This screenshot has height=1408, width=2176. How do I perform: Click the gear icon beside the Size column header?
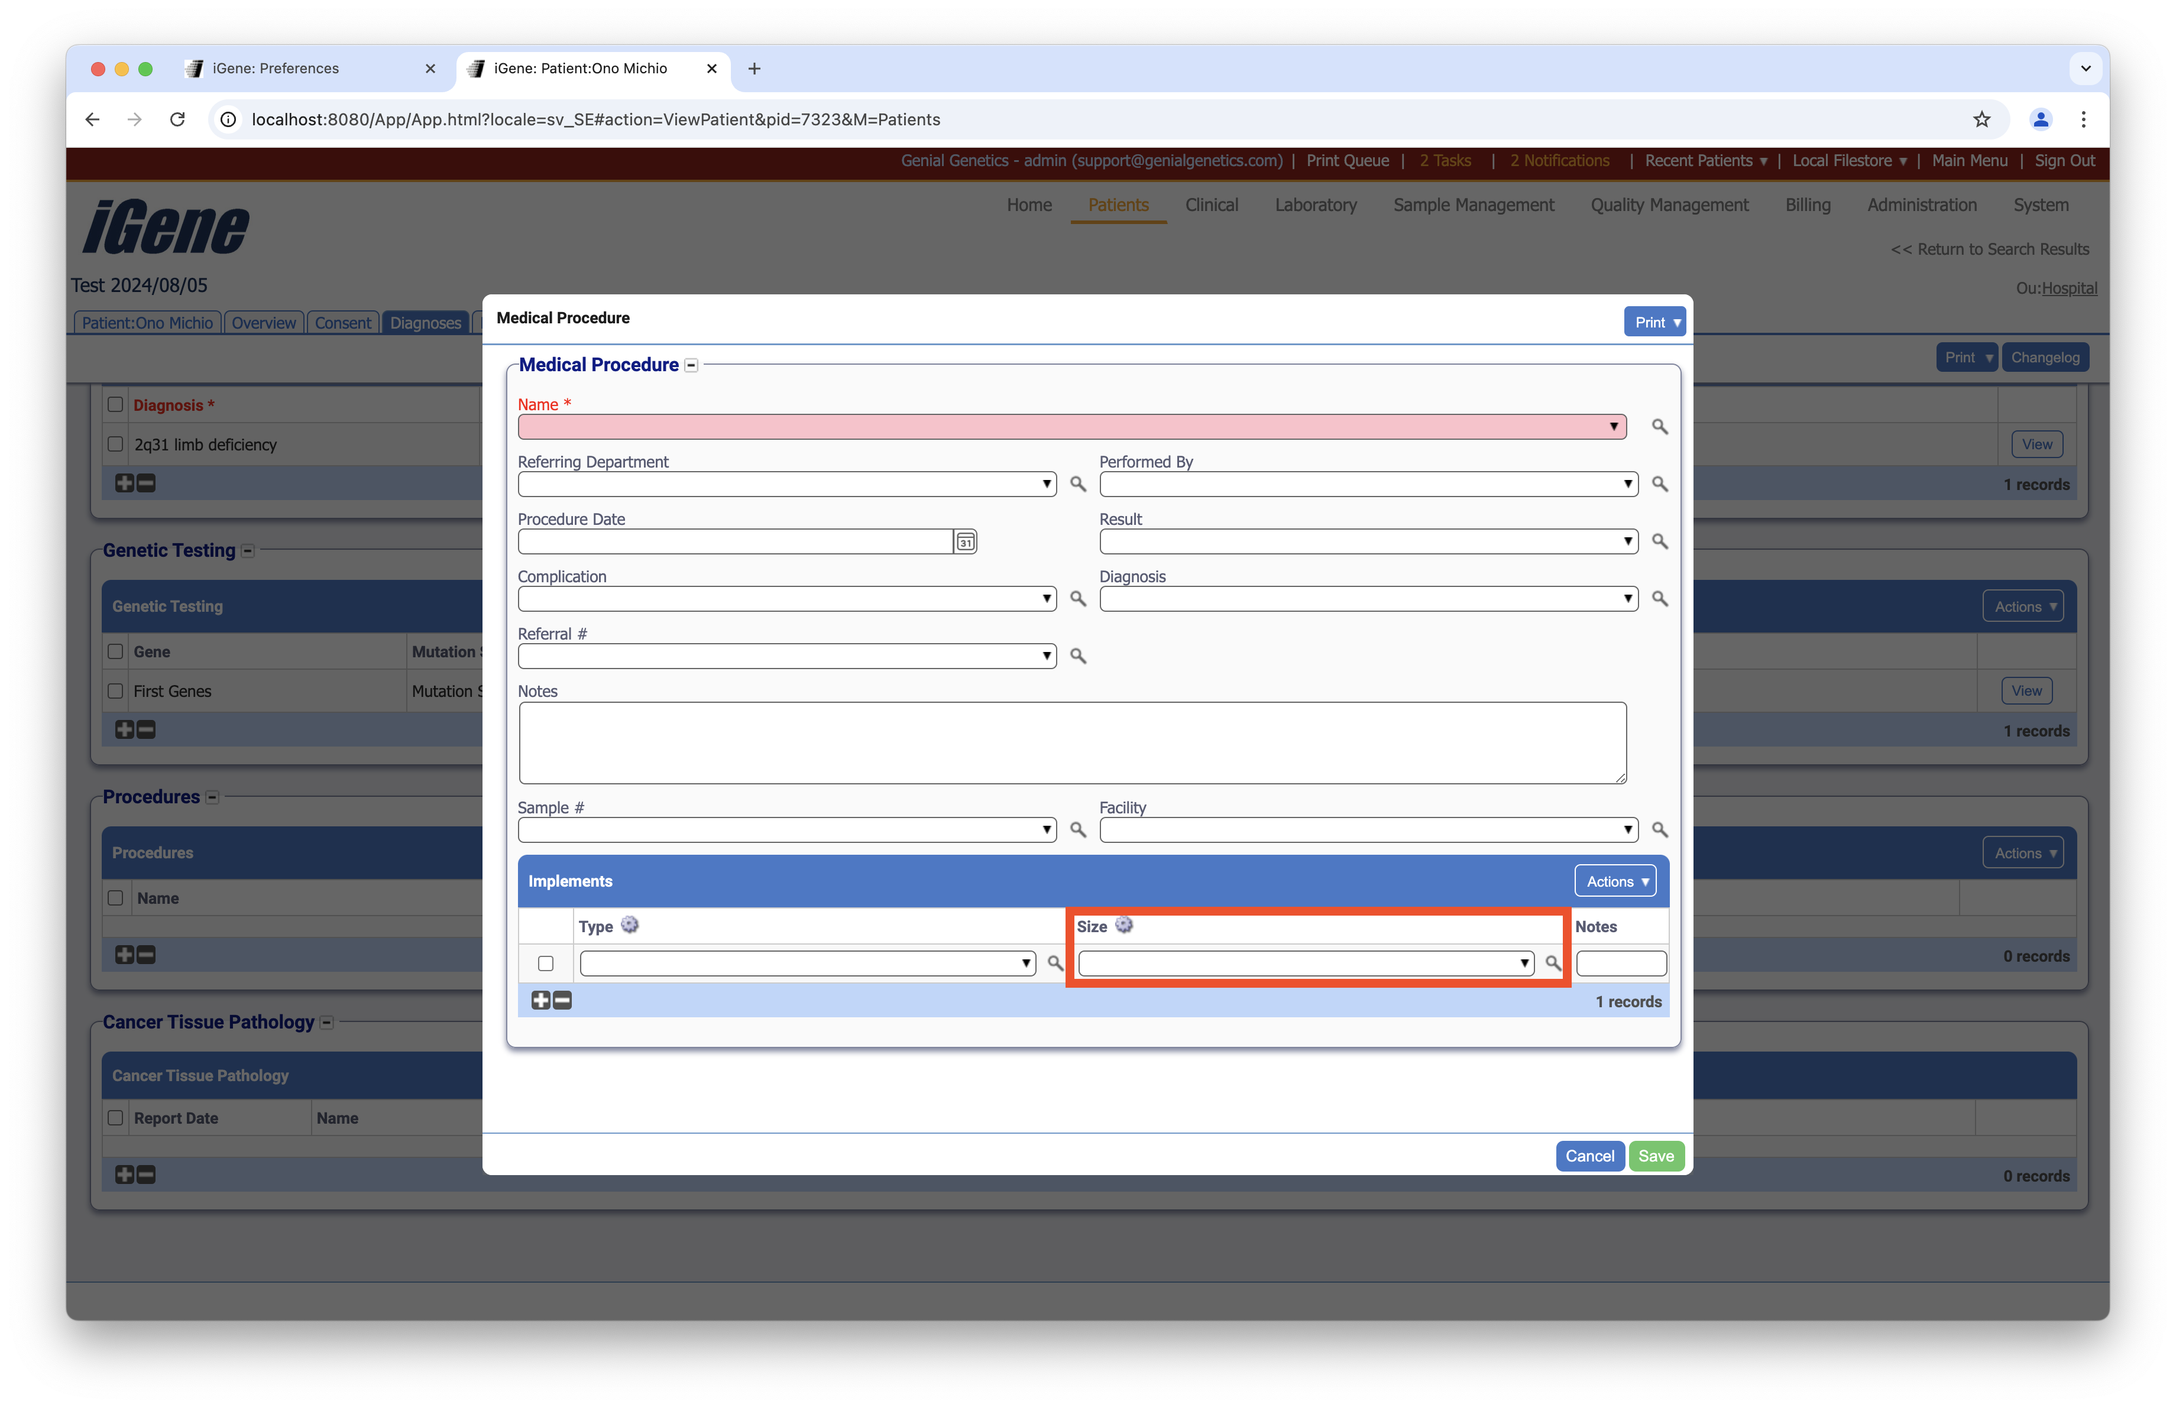point(1123,924)
